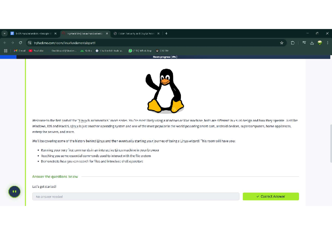Open the WhatsApp bookmark

pyautogui.click(x=140, y=51)
